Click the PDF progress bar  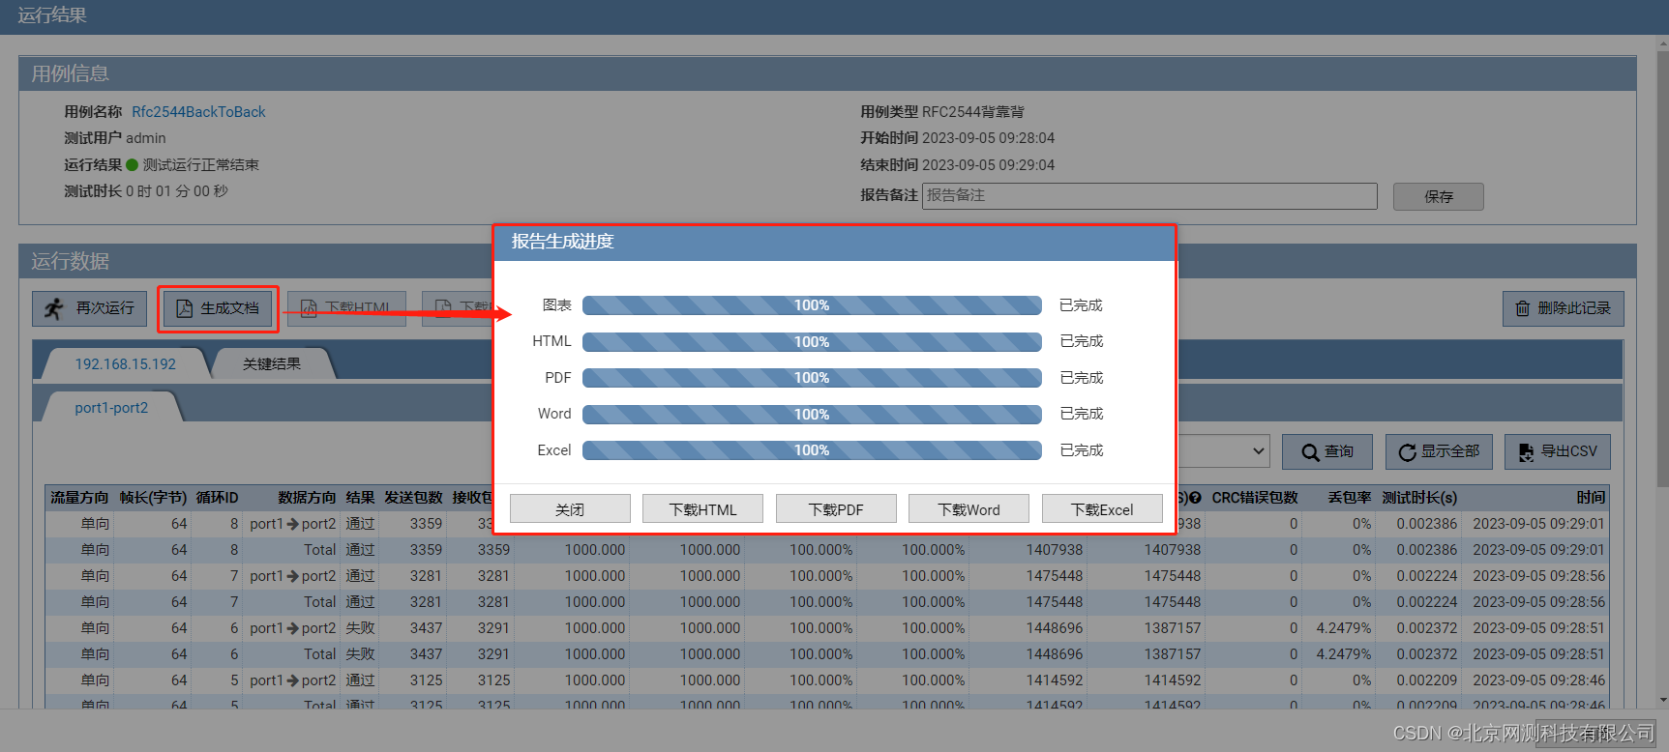click(812, 378)
